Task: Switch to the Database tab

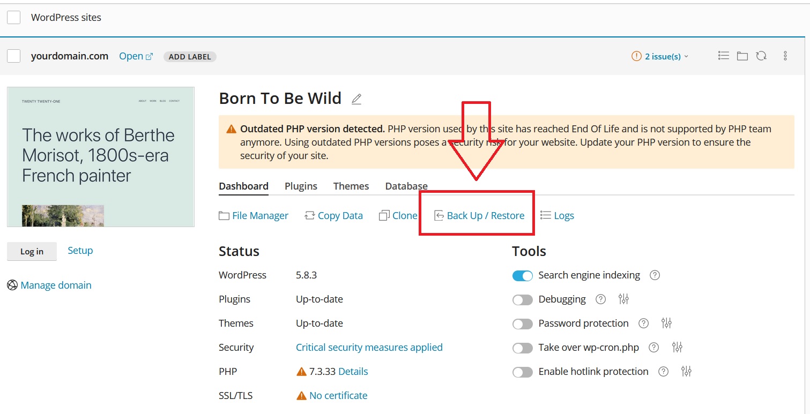Action: (x=406, y=186)
